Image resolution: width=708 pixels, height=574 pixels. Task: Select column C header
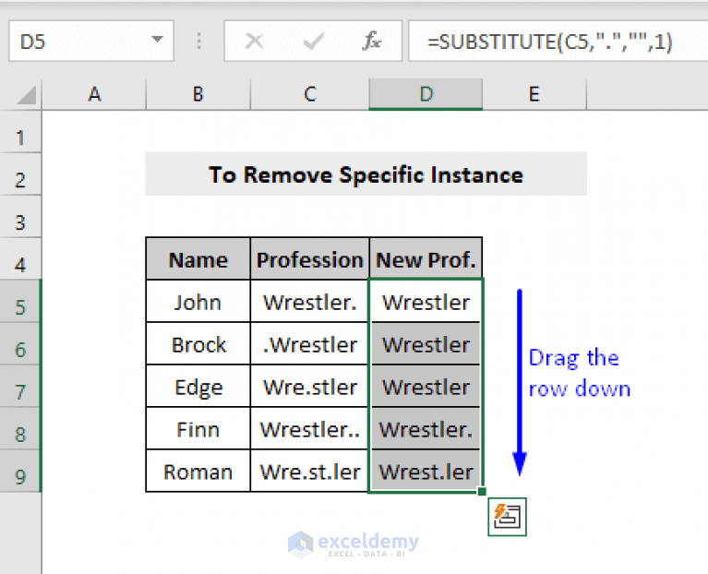310,94
